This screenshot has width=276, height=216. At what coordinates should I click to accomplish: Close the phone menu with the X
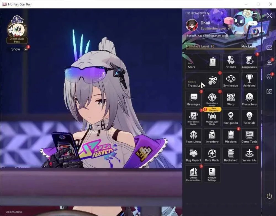[x=269, y=15]
